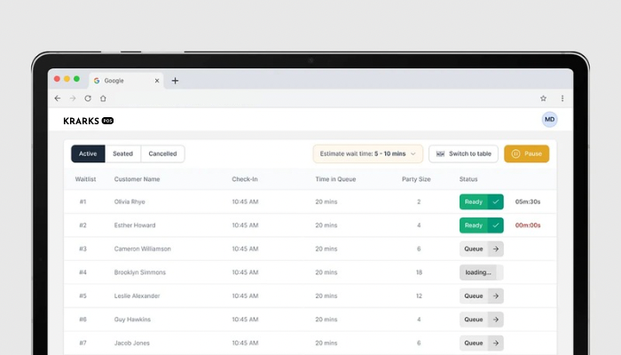The height and width of the screenshot is (355, 621).
Task: Click waitlist number #1
Action: [83, 201]
